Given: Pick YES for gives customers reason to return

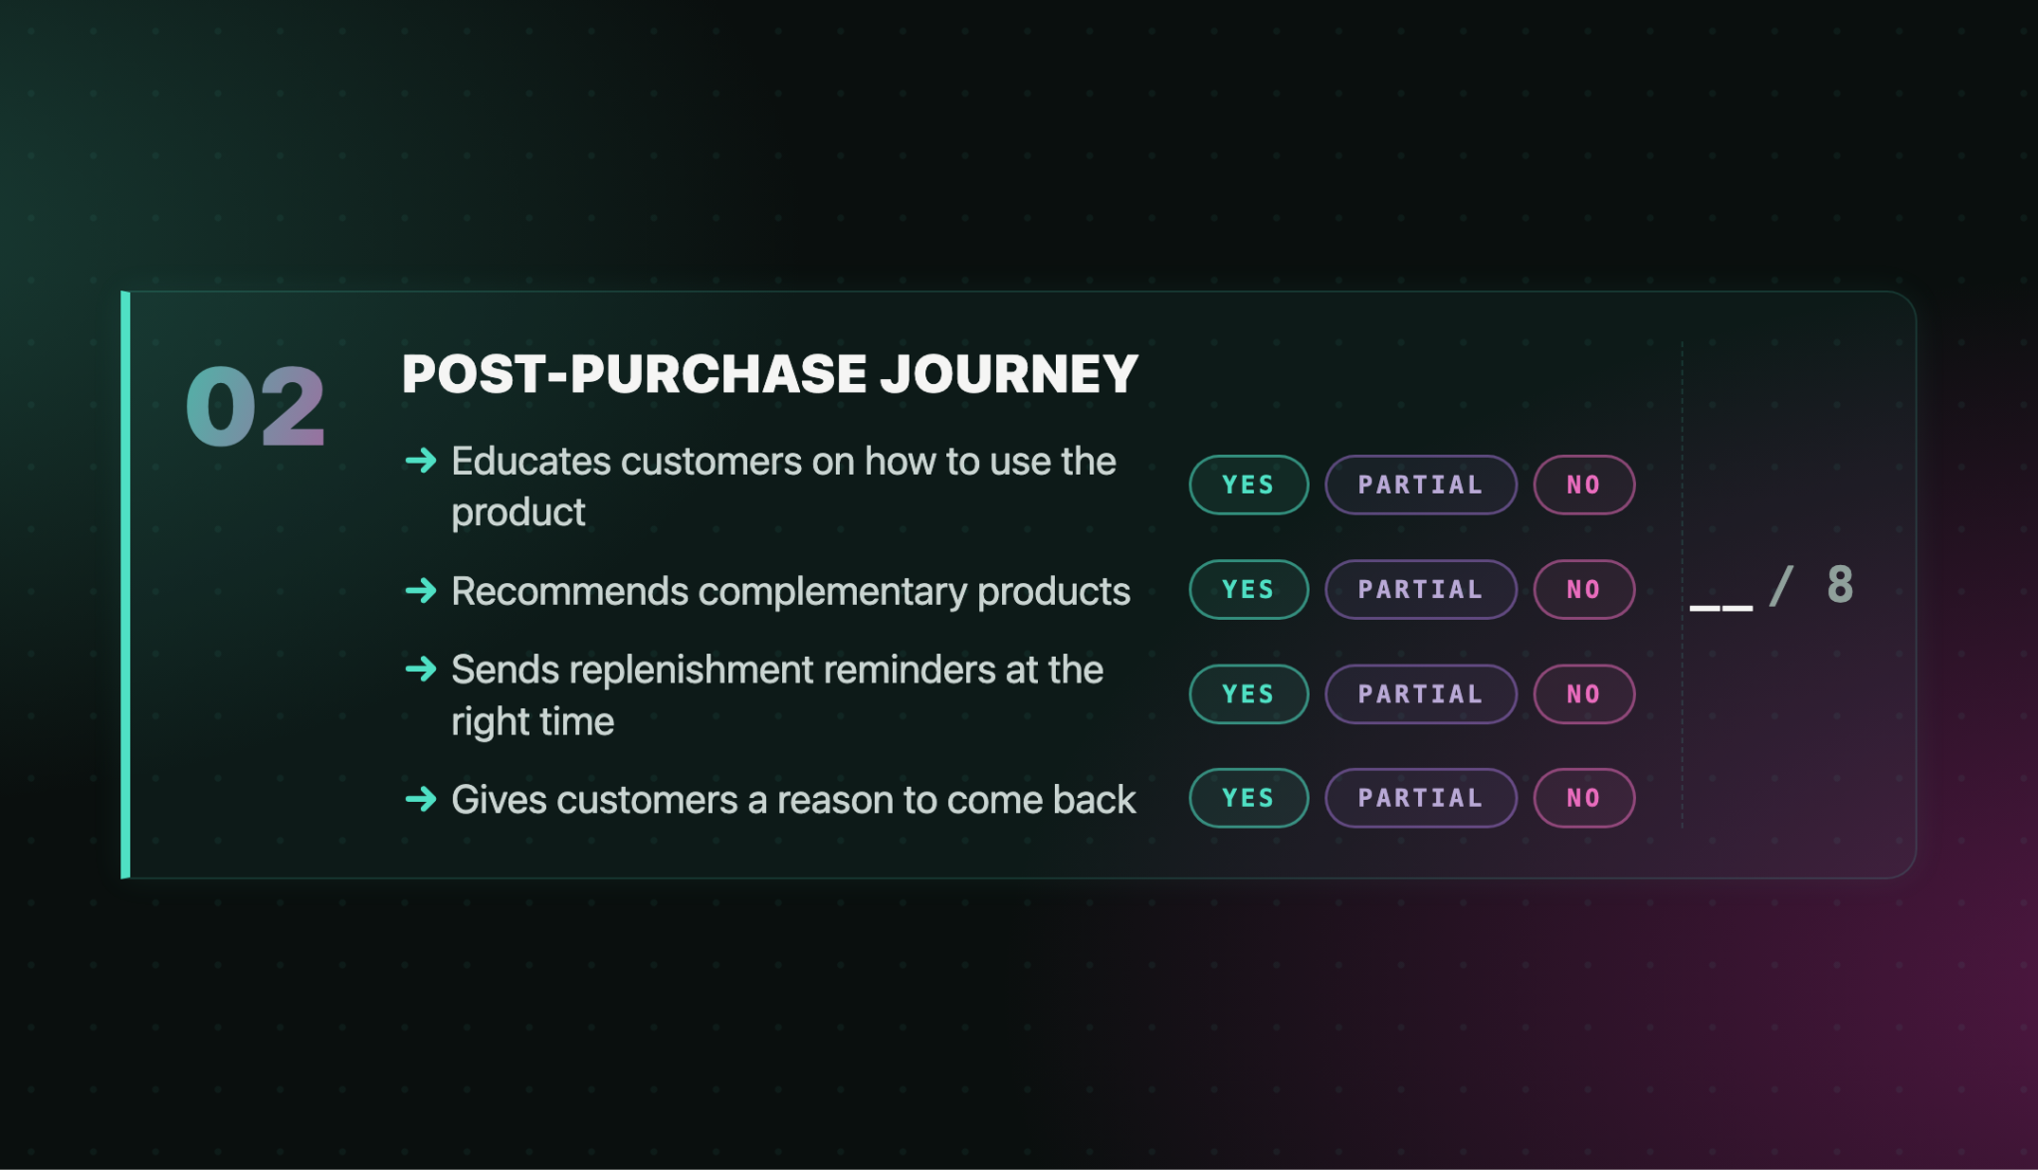Looking at the screenshot, I should point(1248,798).
